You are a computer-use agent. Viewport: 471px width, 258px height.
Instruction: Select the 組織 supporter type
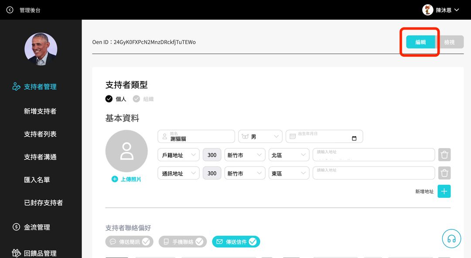click(x=143, y=99)
